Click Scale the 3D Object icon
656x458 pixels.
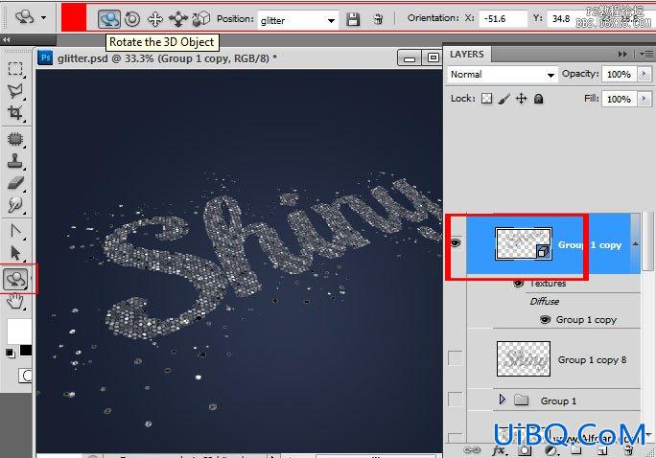pyautogui.click(x=201, y=19)
